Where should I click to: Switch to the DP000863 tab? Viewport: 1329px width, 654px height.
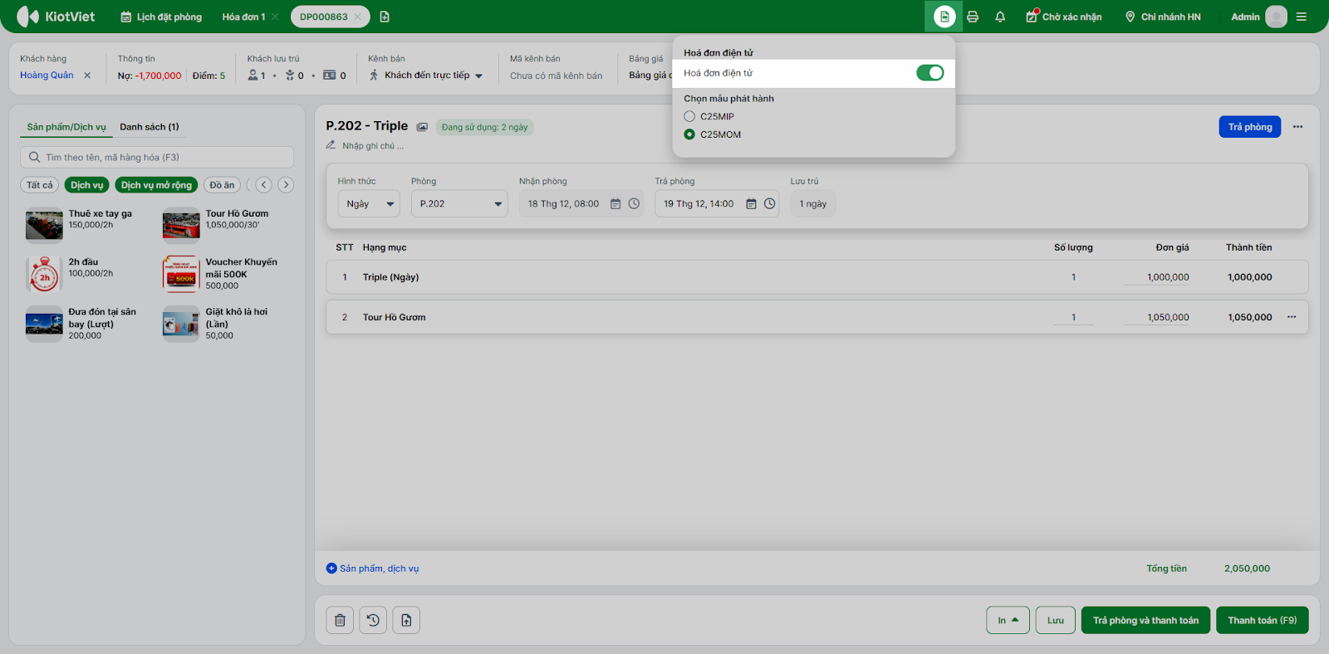click(x=324, y=17)
